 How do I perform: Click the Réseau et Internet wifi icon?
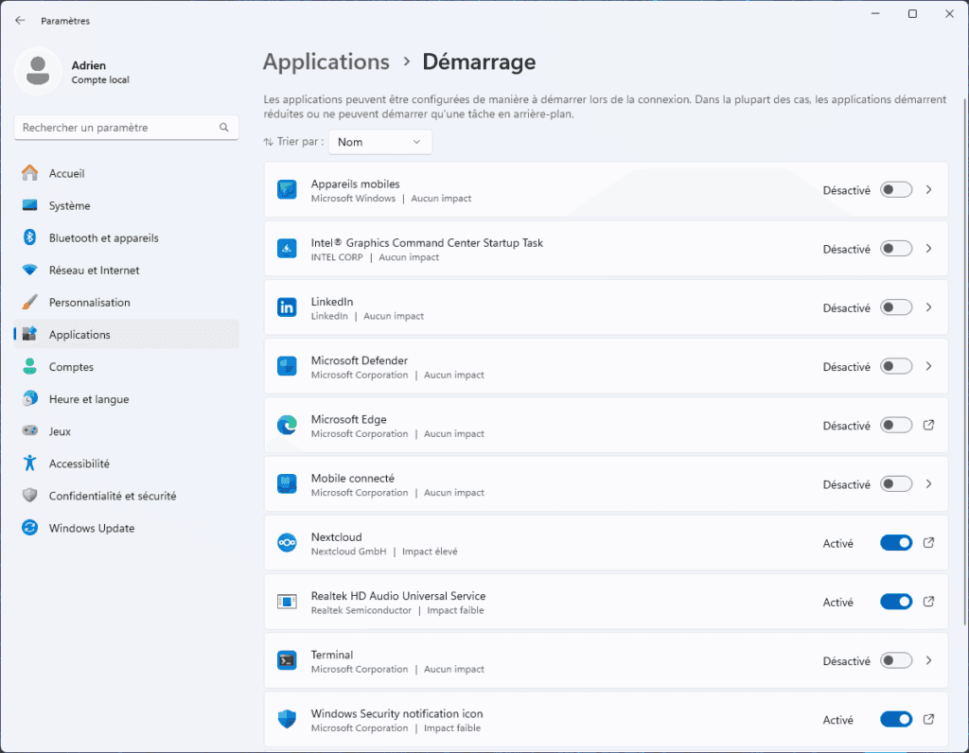point(29,270)
